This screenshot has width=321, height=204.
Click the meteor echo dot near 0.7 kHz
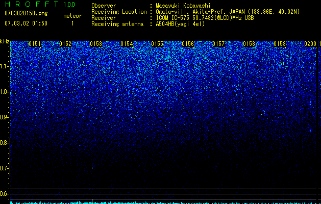coord(92,168)
